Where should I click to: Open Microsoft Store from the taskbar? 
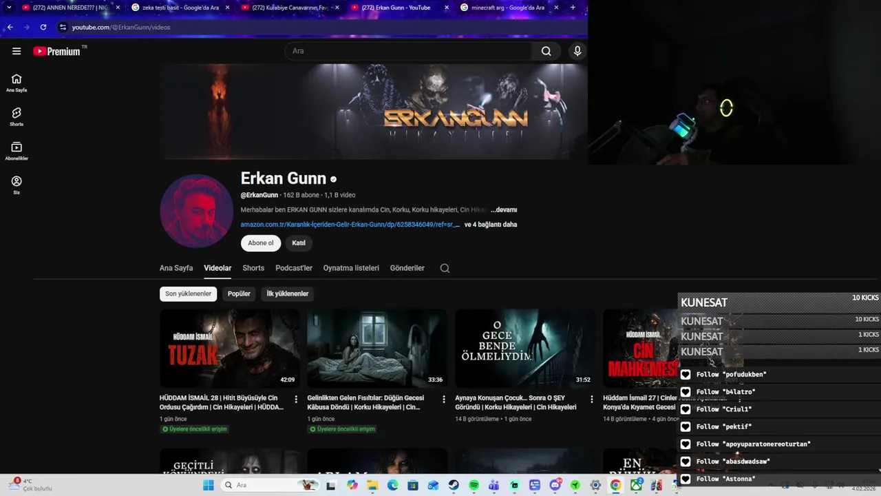pos(413,485)
